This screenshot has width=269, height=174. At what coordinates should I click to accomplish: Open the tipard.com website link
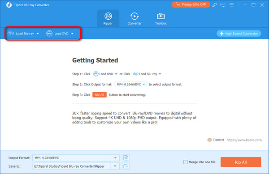(244, 140)
